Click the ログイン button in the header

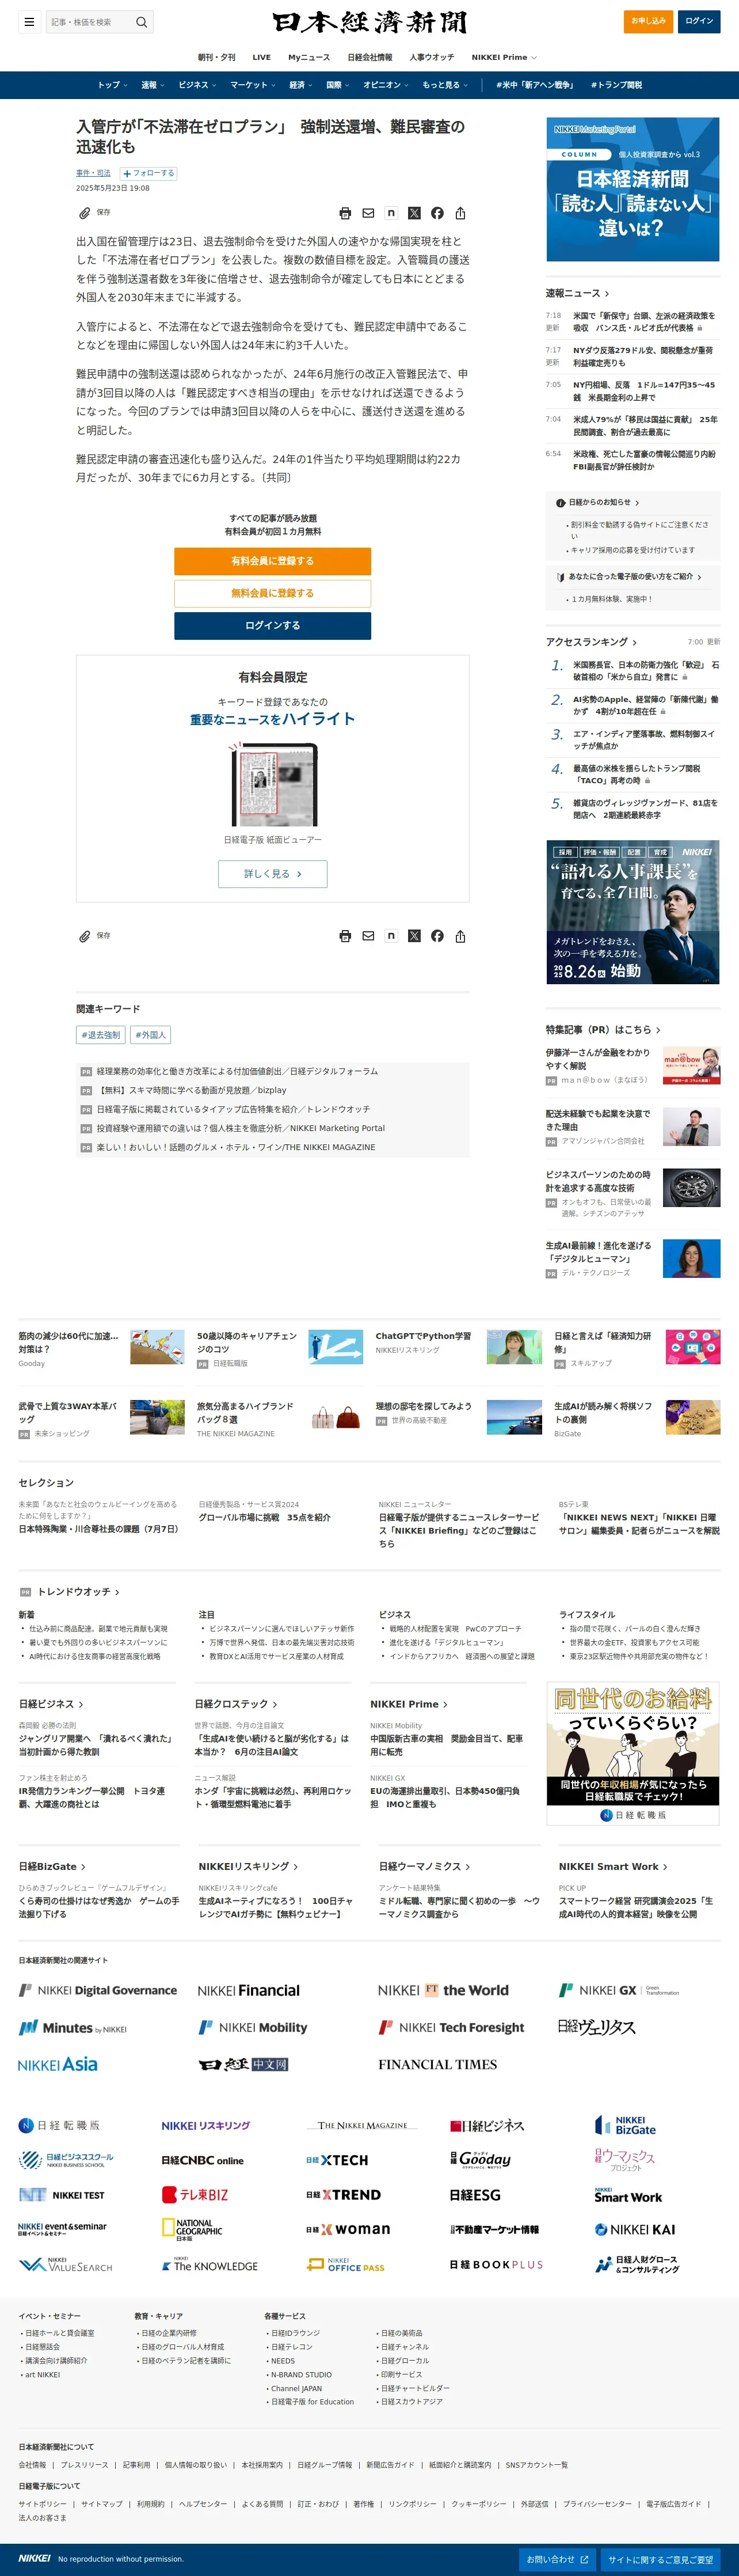click(699, 21)
